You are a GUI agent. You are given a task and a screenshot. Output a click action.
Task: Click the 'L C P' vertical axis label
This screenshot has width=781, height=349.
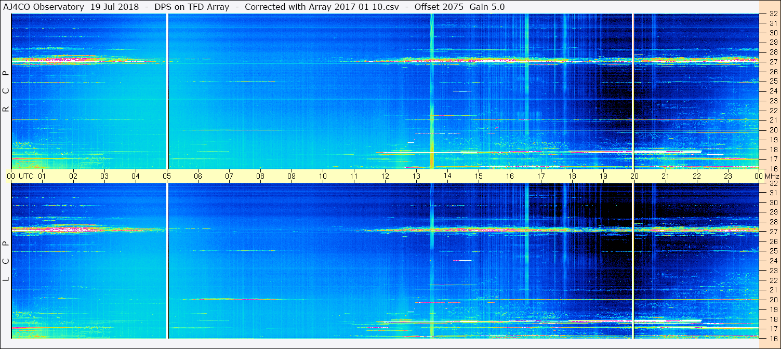[6, 261]
